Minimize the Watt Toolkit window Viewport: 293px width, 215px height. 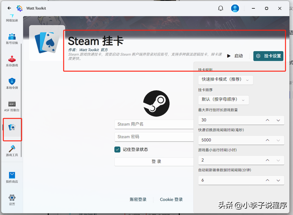coord(253,8)
